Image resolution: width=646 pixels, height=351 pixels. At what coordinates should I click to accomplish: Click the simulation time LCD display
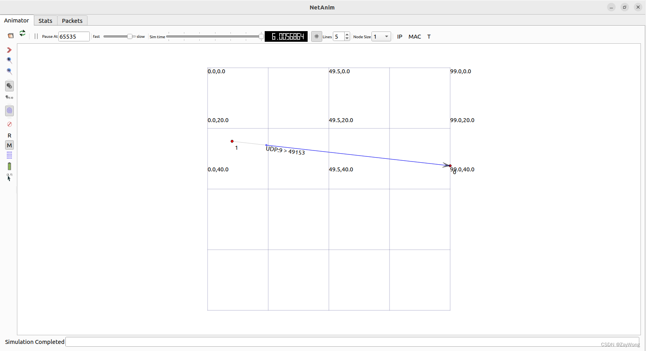pyautogui.click(x=286, y=37)
